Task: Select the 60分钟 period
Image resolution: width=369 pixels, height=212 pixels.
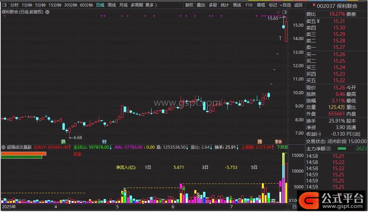Action: 86,5
